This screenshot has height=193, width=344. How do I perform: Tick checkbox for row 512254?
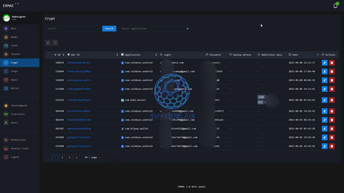[49, 100]
